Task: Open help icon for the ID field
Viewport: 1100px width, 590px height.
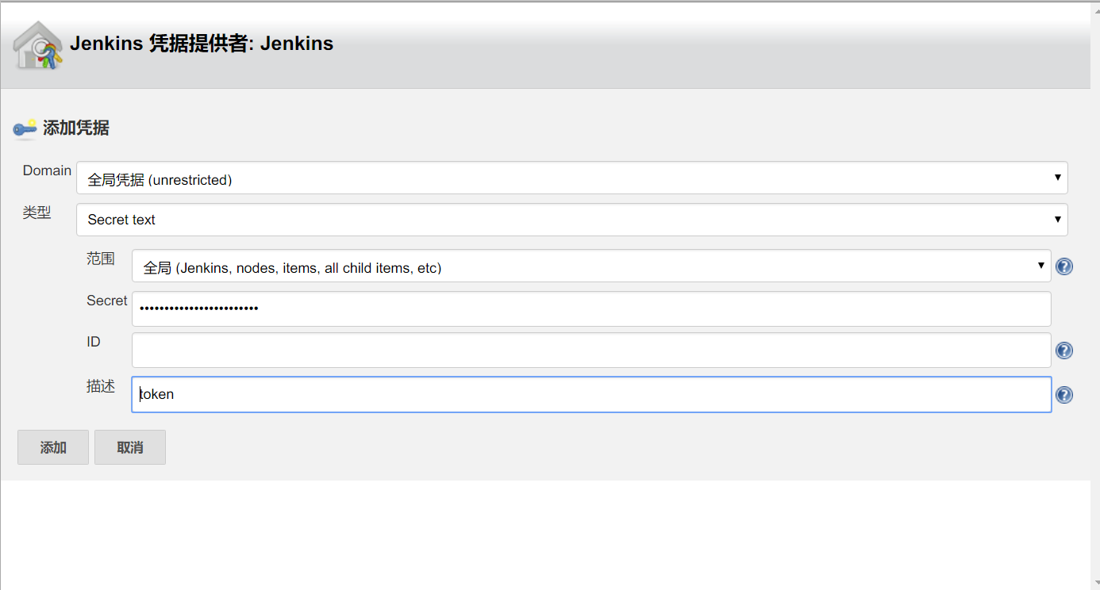Action: (1064, 351)
